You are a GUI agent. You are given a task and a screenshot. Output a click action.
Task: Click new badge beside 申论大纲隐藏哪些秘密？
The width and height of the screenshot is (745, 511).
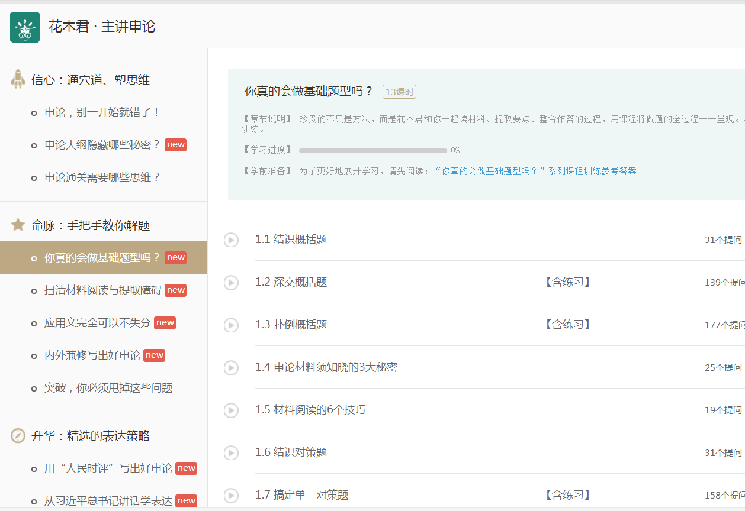[x=176, y=145]
